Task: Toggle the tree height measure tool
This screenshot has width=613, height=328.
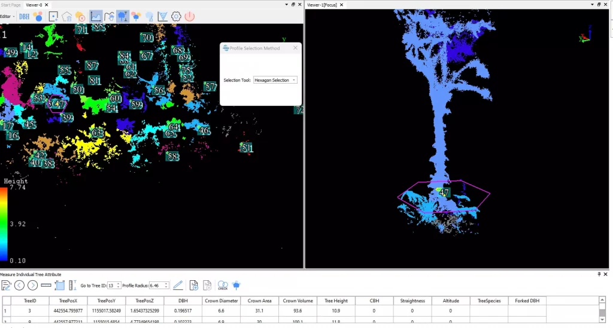Action: (123, 16)
